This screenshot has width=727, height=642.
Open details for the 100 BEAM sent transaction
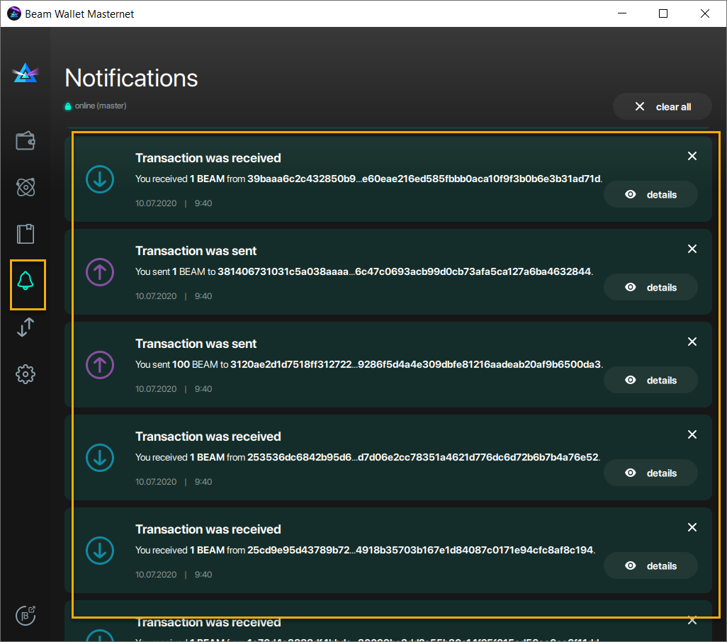tap(650, 380)
